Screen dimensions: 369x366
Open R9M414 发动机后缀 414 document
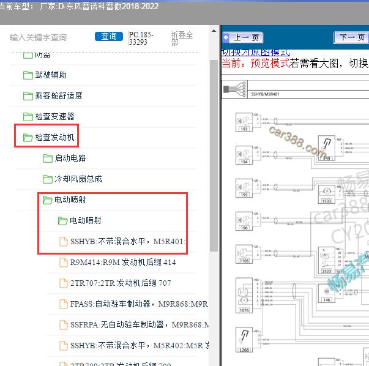click(x=123, y=262)
